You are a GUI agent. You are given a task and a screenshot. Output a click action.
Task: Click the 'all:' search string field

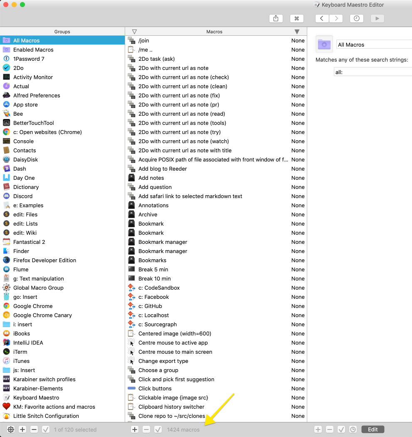(x=373, y=72)
